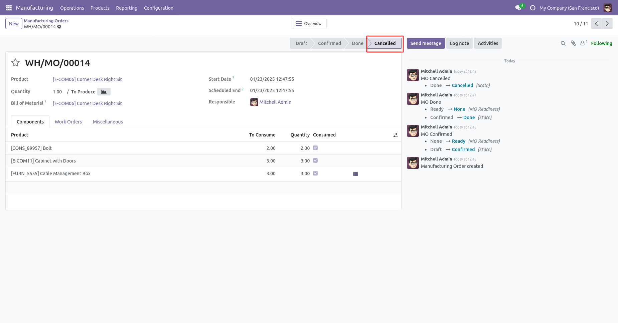Toggle the Consumed checkbox for Bolt

click(315, 148)
